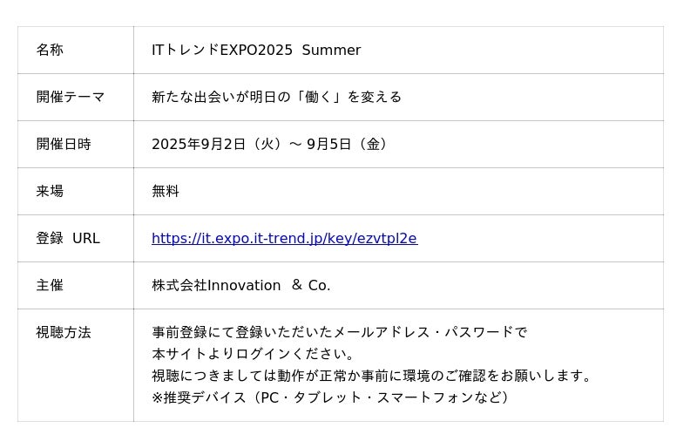The image size is (697, 448).
Task: Click the 名称 row label
Action: 50,51
